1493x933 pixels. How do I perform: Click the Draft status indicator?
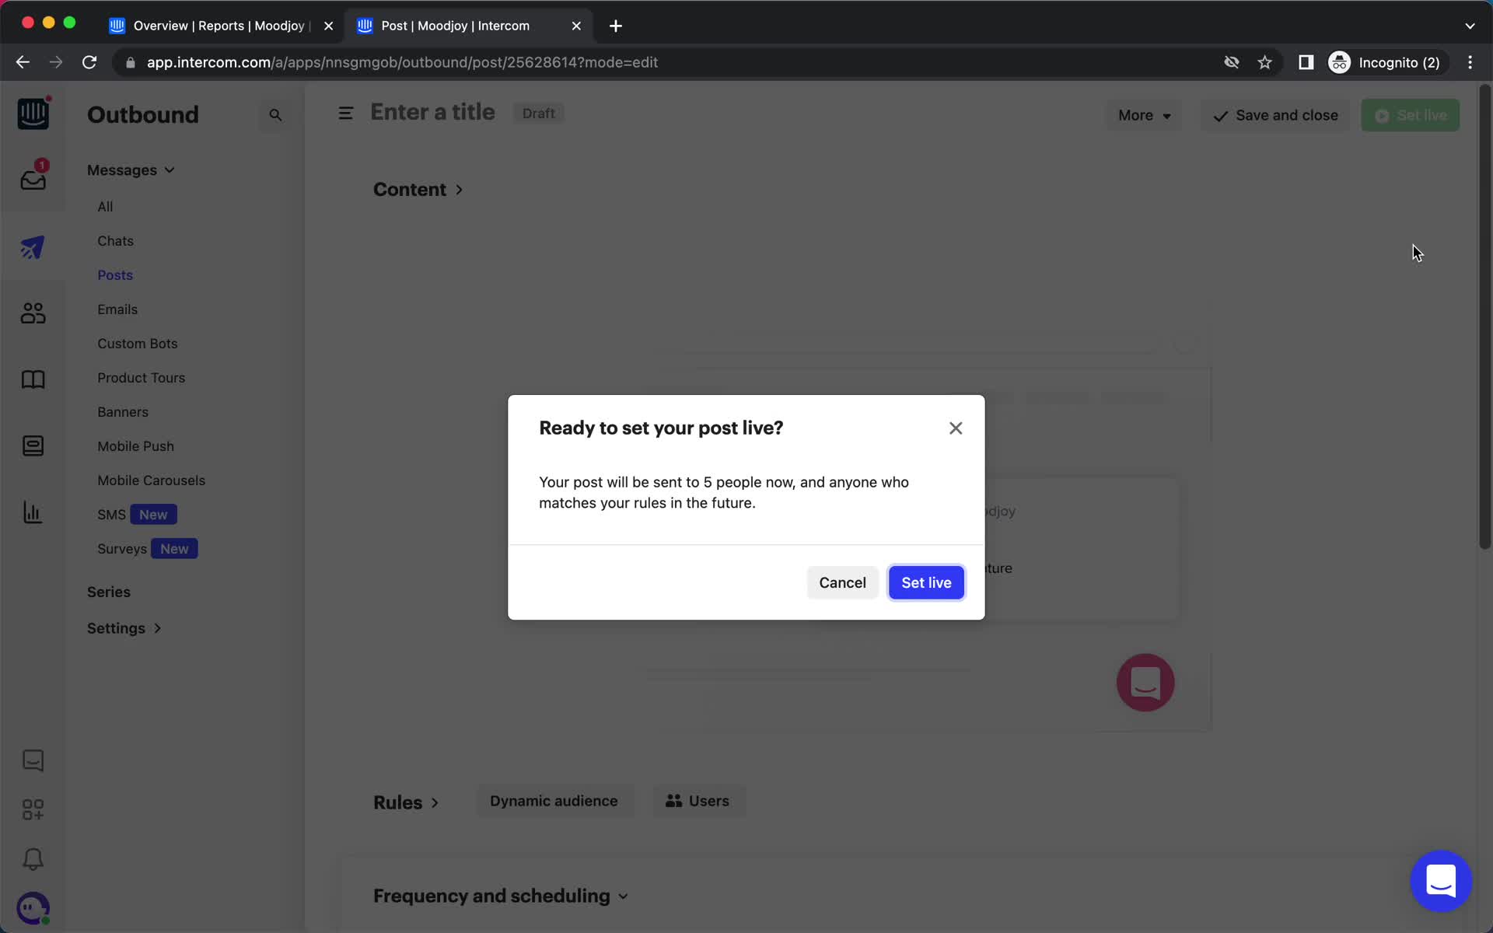tap(539, 113)
